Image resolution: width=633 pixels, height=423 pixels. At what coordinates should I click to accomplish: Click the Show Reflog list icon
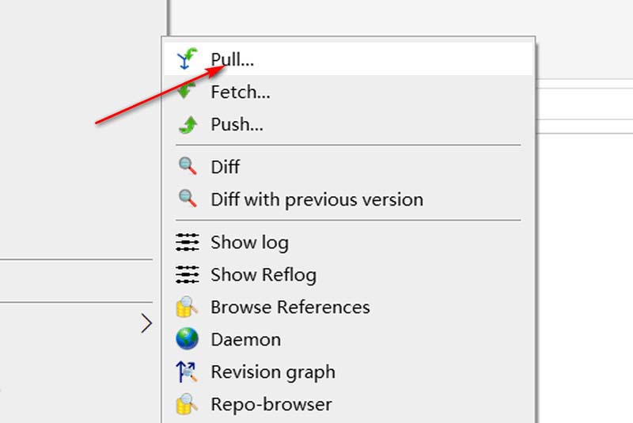187,274
